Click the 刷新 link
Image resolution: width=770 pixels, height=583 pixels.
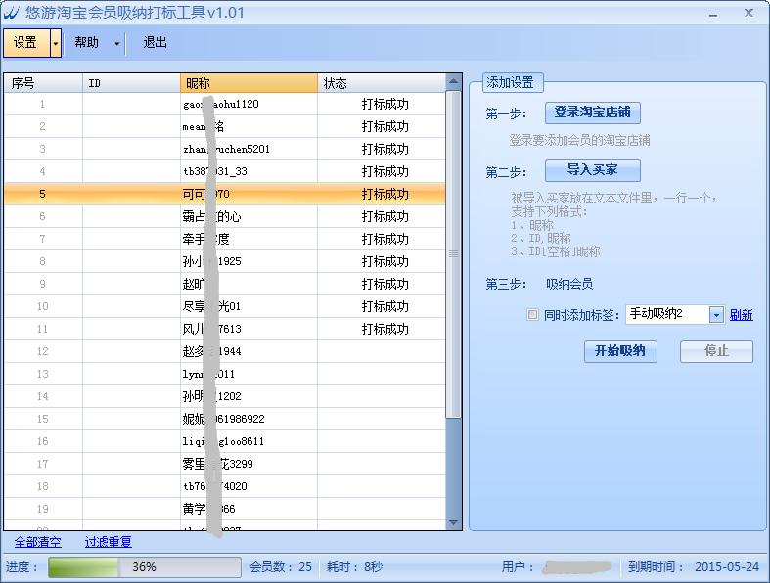pyautogui.click(x=742, y=315)
